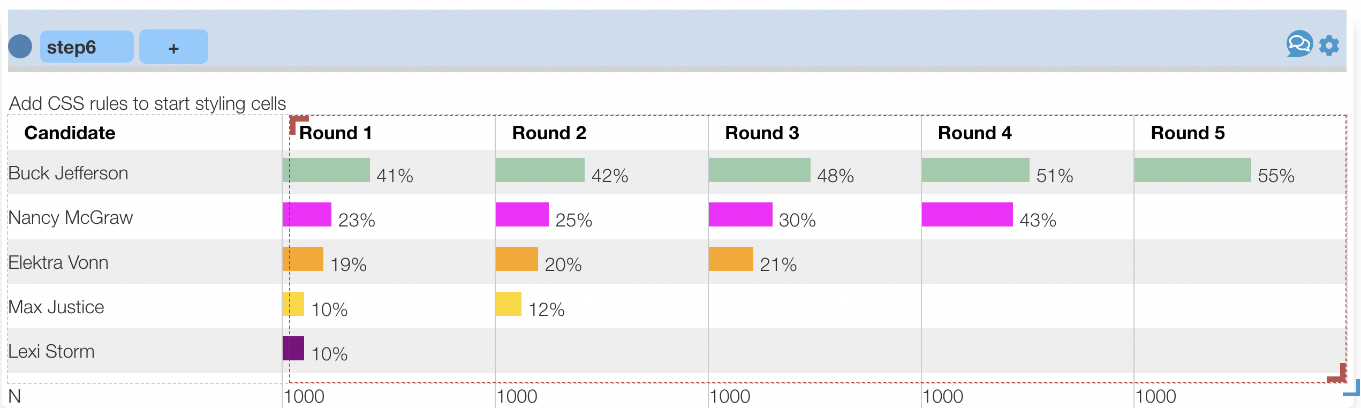The width and height of the screenshot is (1361, 408).
Task: Click Nancy McGraw's magenta Round 4 bar
Action: [967, 215]
